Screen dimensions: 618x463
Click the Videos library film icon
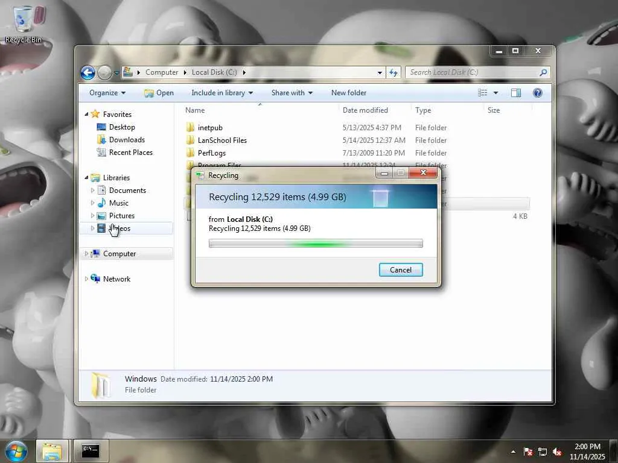101,228
